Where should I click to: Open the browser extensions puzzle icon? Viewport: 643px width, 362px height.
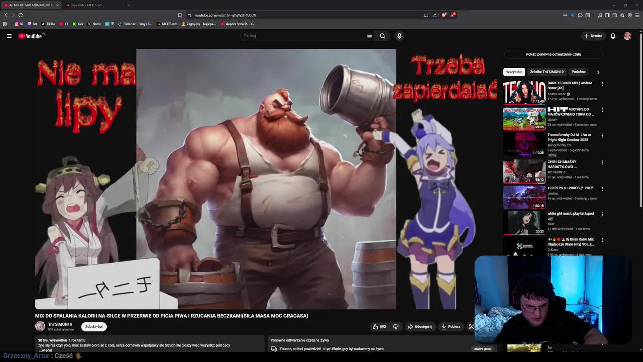point(580,15)
